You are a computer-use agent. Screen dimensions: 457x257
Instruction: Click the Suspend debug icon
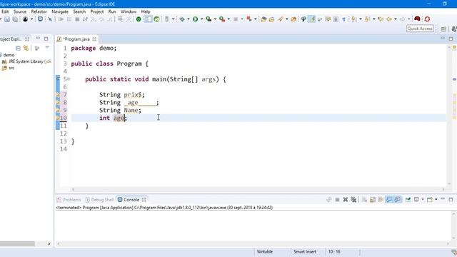point(69,19)
